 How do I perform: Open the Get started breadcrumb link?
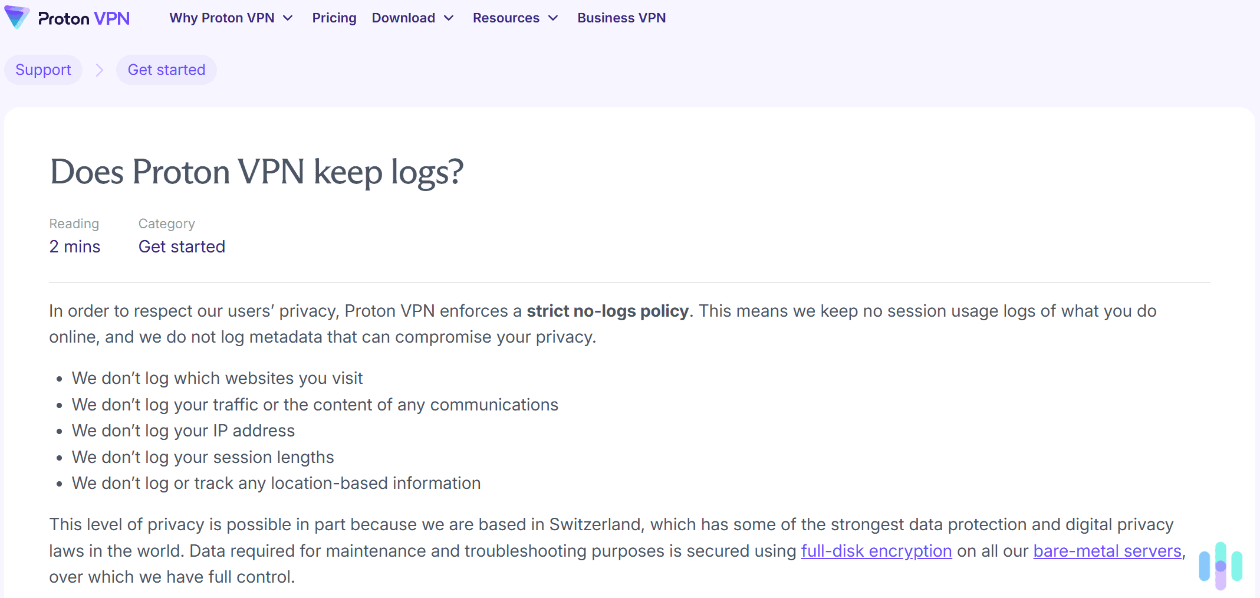[x=167, y=70]
